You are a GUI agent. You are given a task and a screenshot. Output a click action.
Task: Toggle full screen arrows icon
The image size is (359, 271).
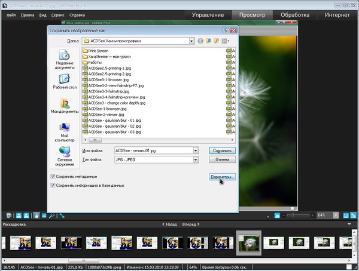tap(62, 215)
